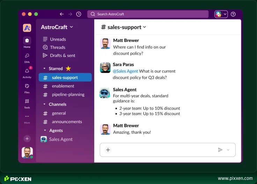Open the help question mark icon
257x184 pixels.
[233, 14]
